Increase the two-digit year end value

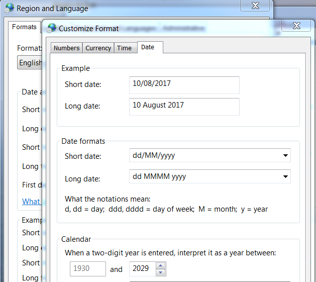[160, 265]
